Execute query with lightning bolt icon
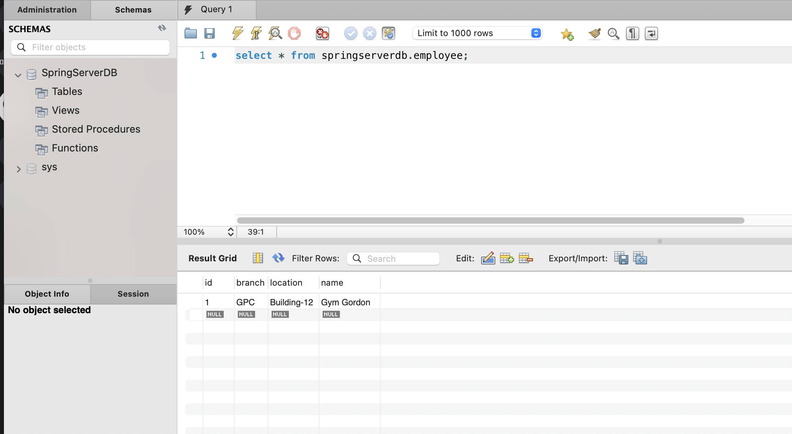Image resolution: width=792 pixels, height=434 pixels. 237,33
